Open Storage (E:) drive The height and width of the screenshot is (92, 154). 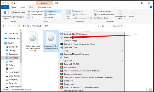tap(12, 79)
